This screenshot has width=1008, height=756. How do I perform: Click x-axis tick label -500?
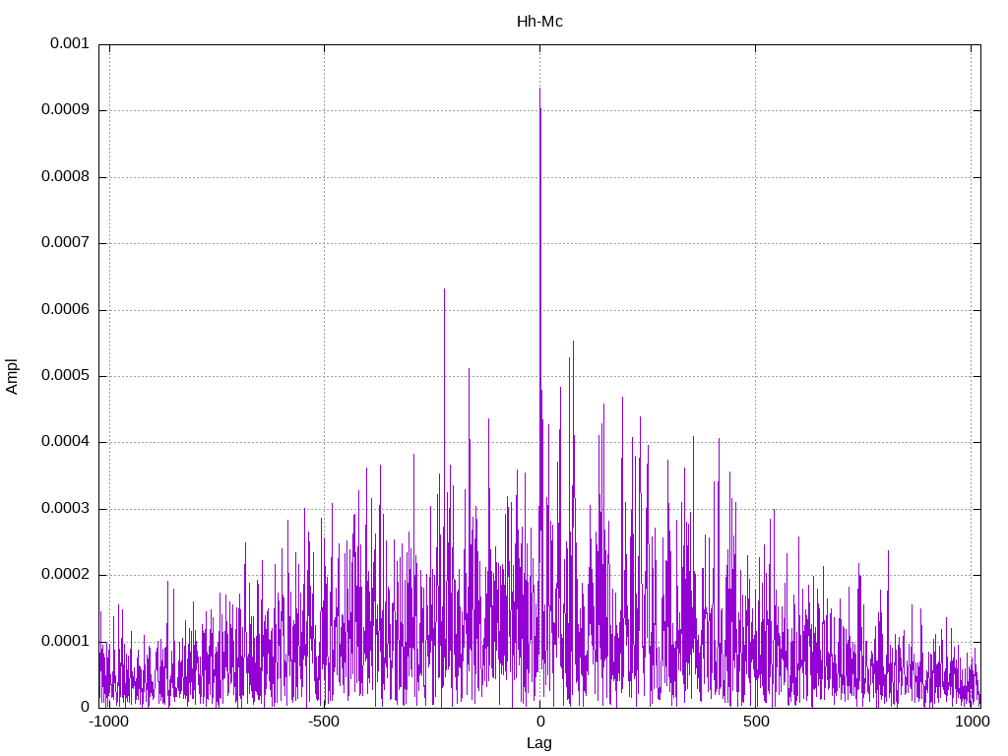coord(323,722)
